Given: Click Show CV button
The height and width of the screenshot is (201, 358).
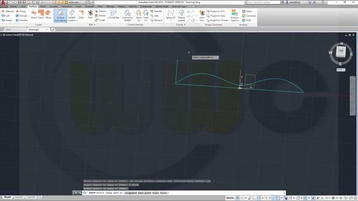Looking at the screenshot, I should point(139,16).
